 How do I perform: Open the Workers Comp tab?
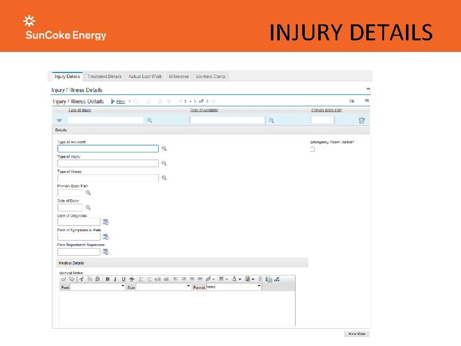(x=211, y=76)
